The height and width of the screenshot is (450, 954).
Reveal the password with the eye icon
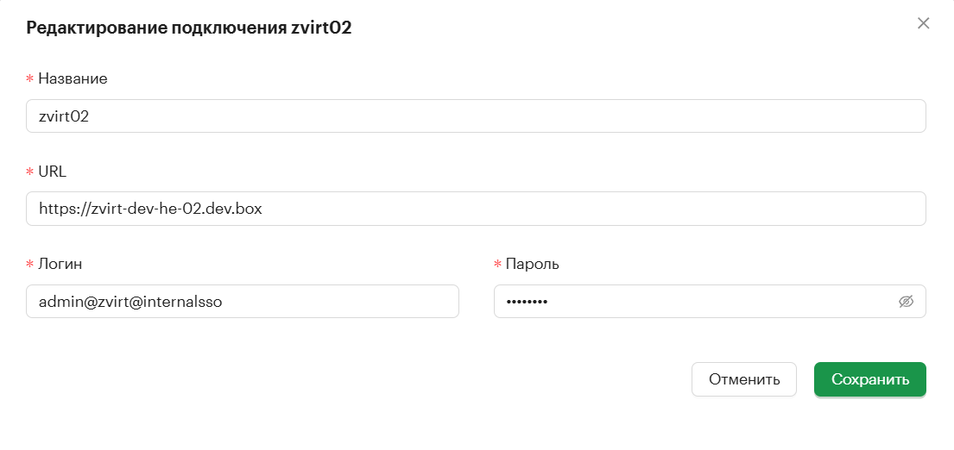point(906,301)
